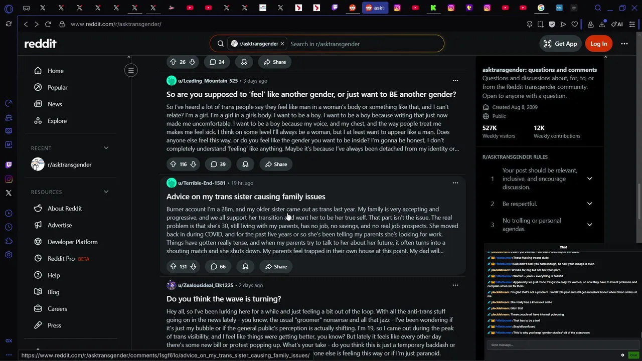Go forward in browser history
The image size is (642, 361).
[36, 24]
